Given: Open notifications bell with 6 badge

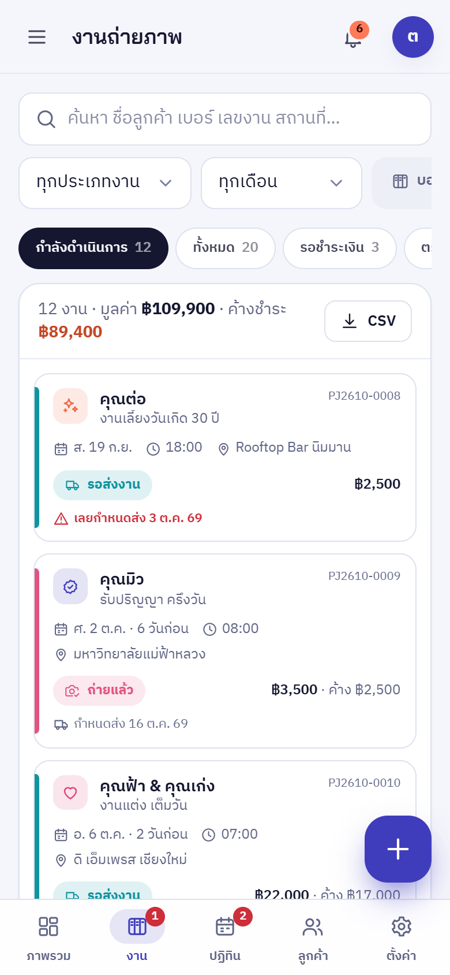Looking at the screenshot, I should pyautogui.click(x=353, y=37).
